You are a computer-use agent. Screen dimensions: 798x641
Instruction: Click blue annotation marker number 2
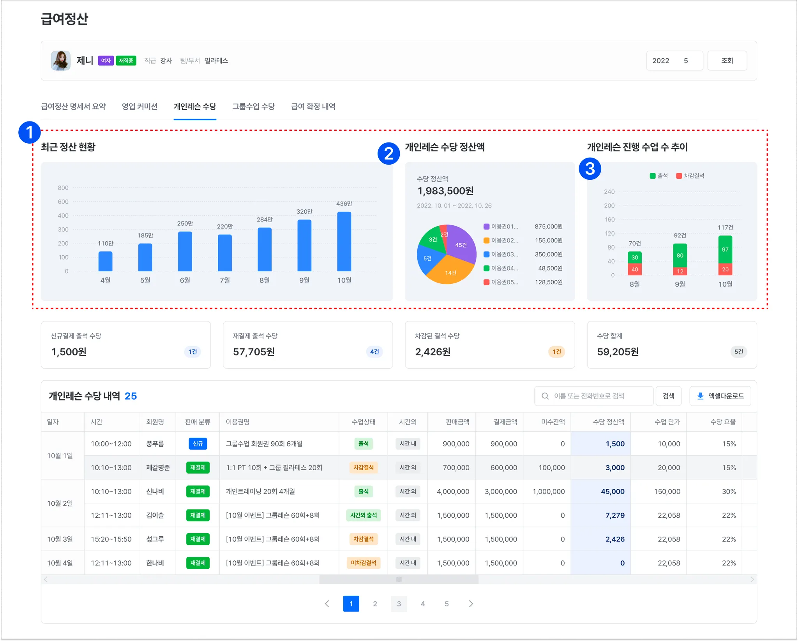click(x=388, y=153)
